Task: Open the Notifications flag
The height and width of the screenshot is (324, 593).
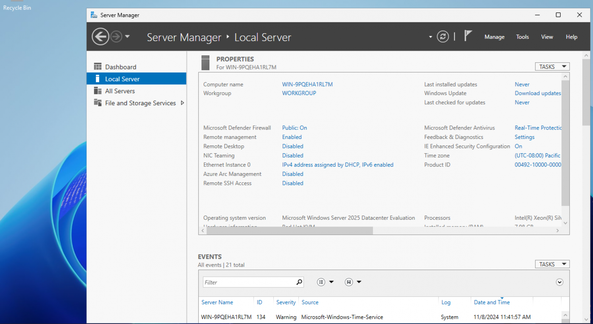Action: 468,36
